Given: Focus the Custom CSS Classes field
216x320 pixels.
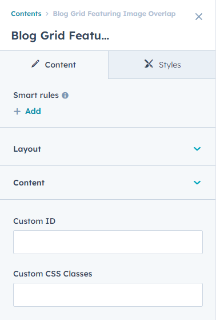Looking at the screenshot, I should [108, 295].
